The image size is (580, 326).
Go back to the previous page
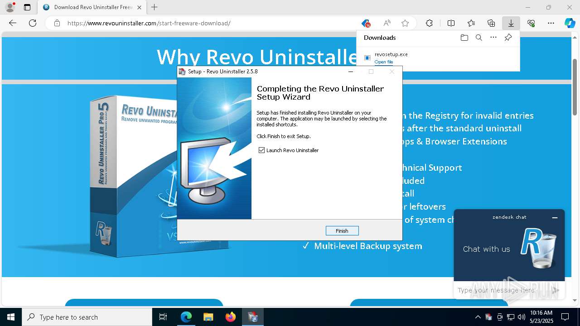[x=13, y=23]
